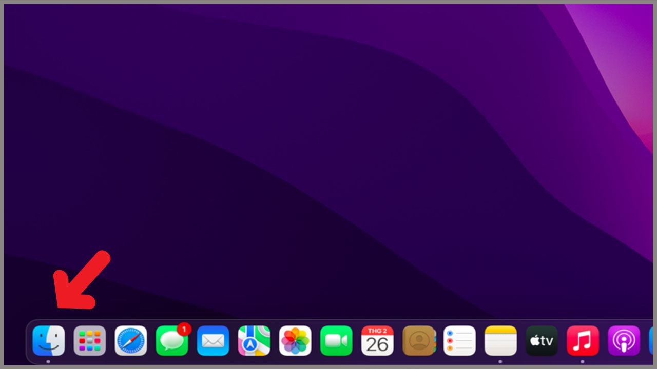The width and height of the screenshot is (657, 369).
Task: Launch Podcasts from the Dock
Action: click(x=624, y=341)
